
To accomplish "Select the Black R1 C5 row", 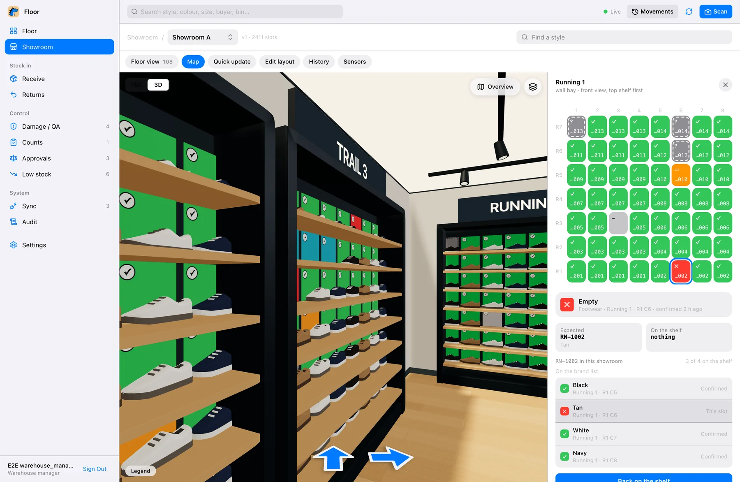I will tap(644, 389).
